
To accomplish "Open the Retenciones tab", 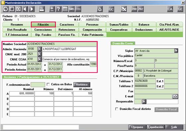I will pyautogui.click(x=67, y=30).
